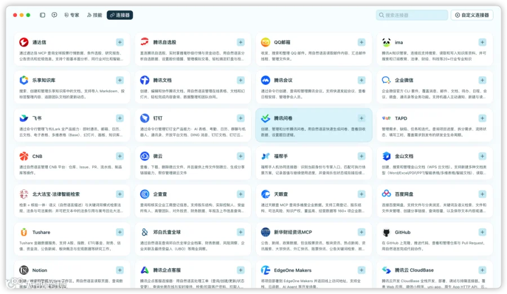
Task: Click the 乐享知识库 logo icon
Action: [24, 80]
